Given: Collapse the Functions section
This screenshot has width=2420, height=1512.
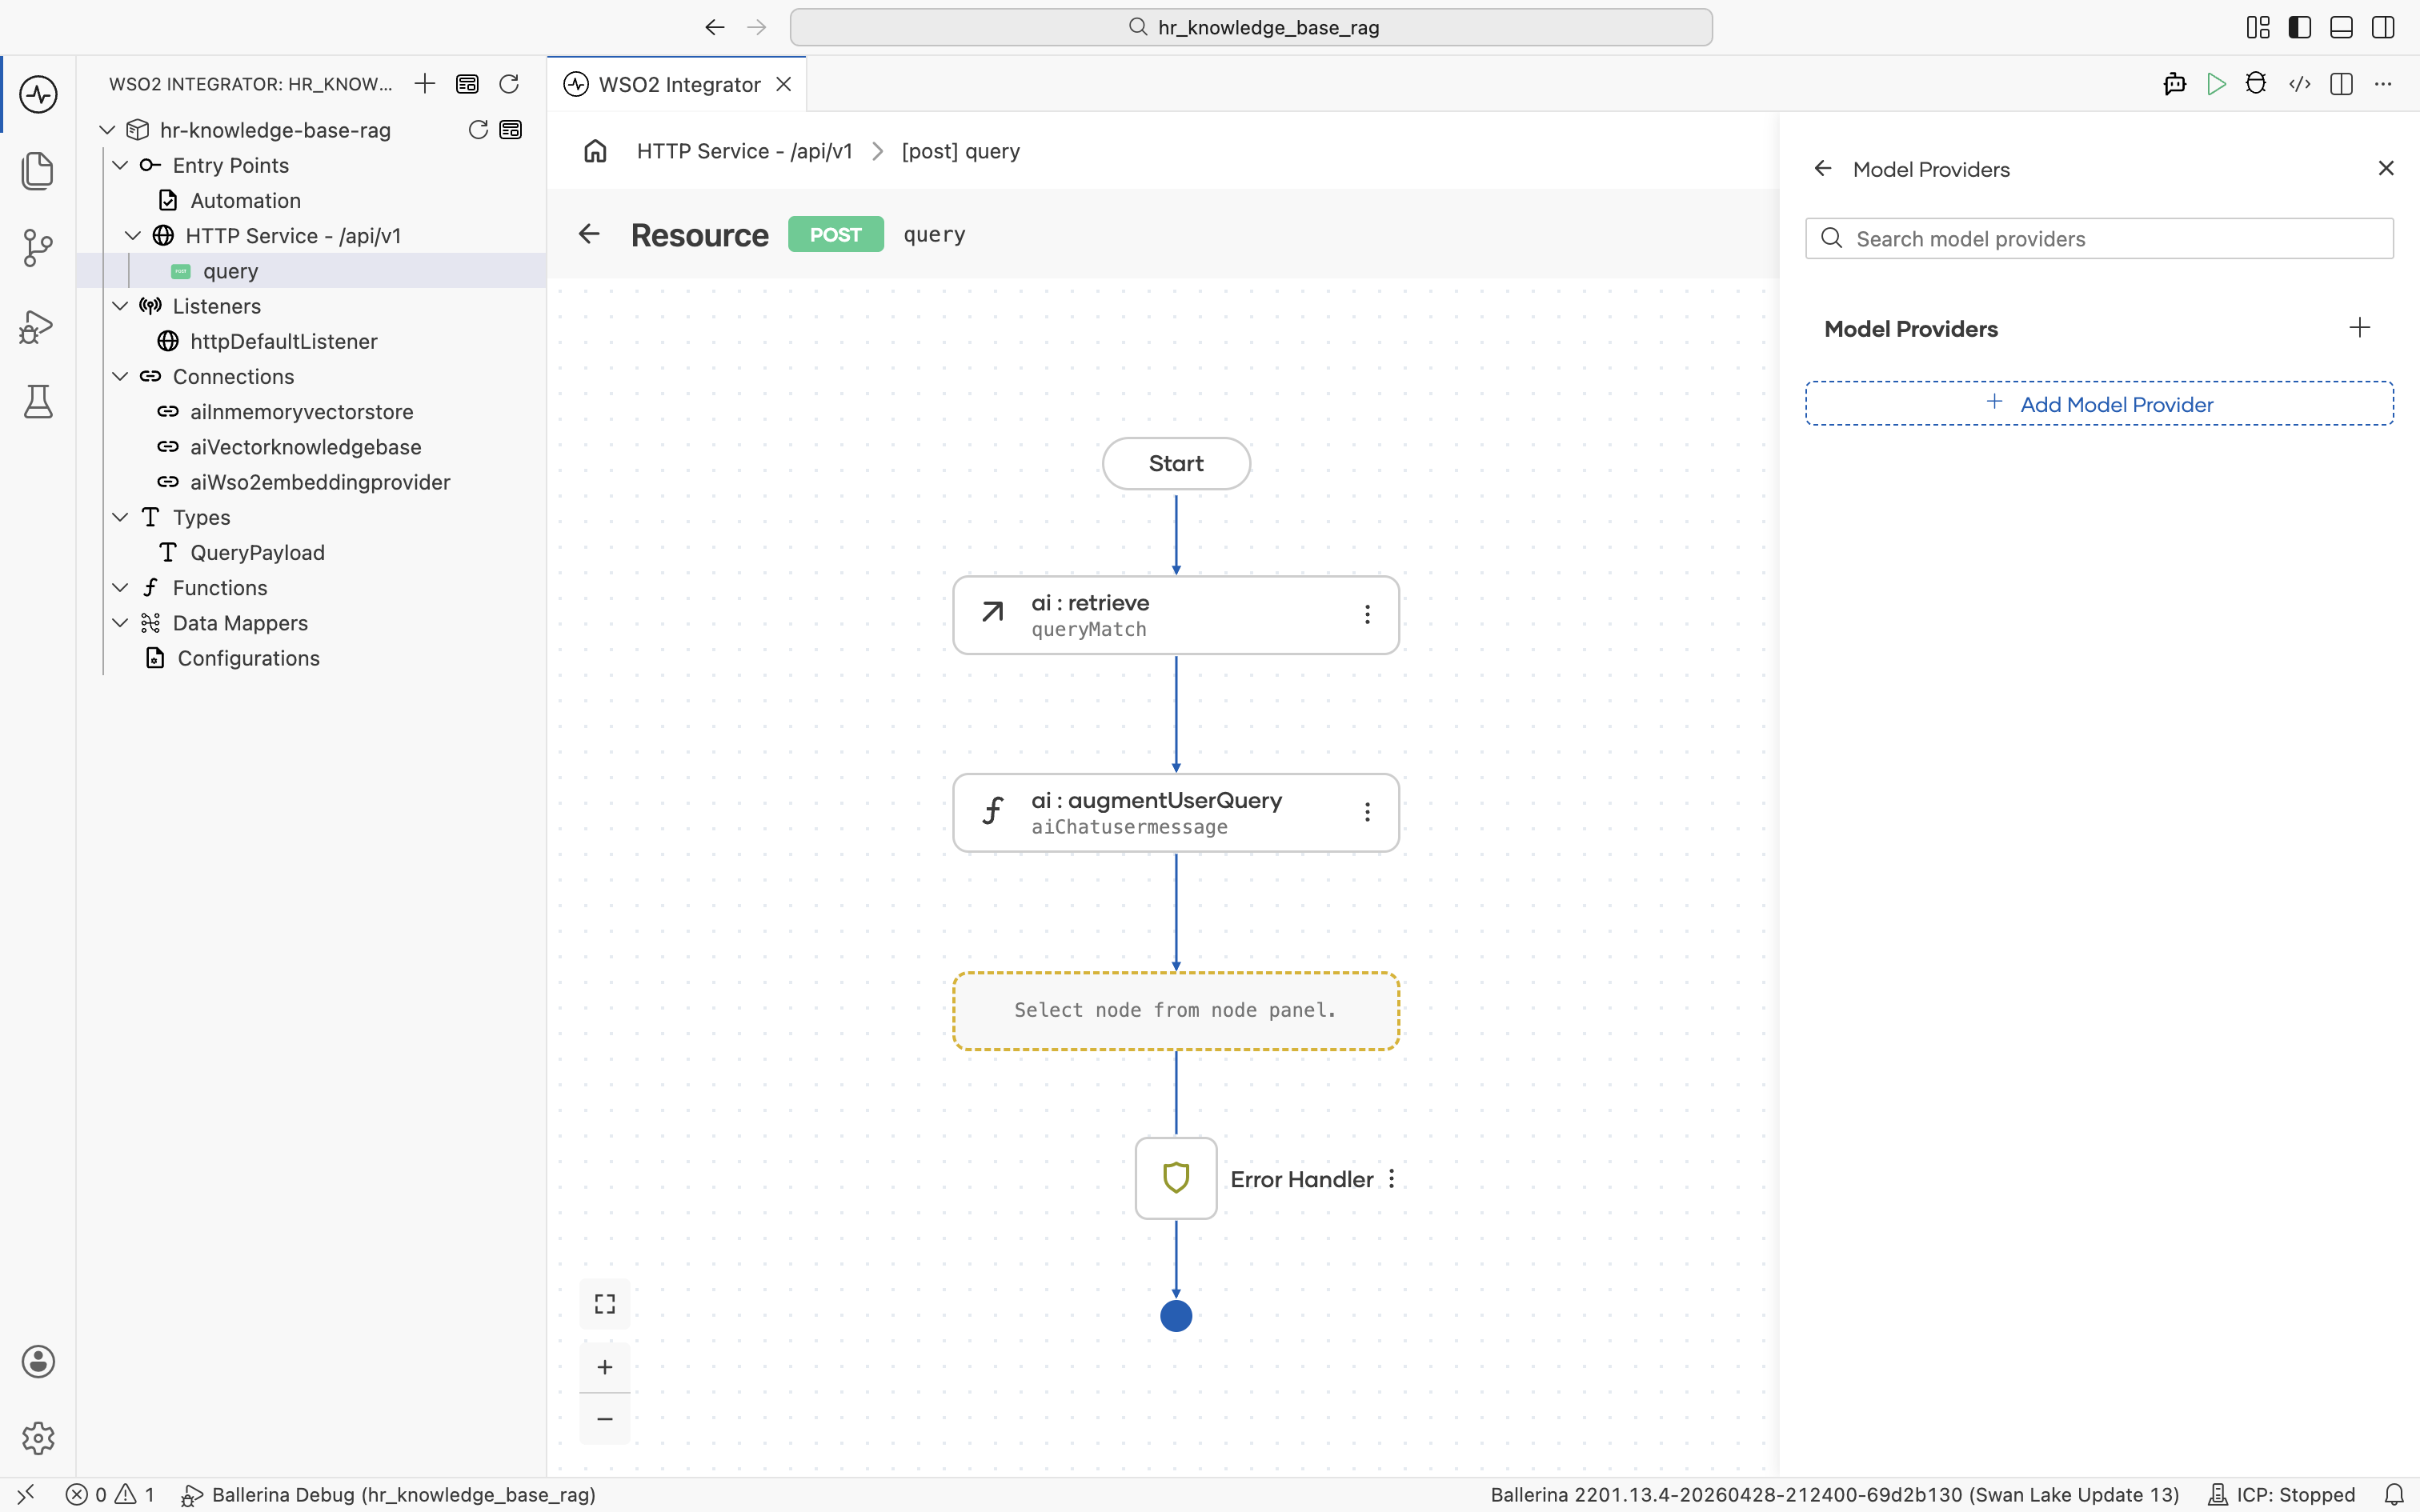Looking at the screenshot, I should coord(120,588).
